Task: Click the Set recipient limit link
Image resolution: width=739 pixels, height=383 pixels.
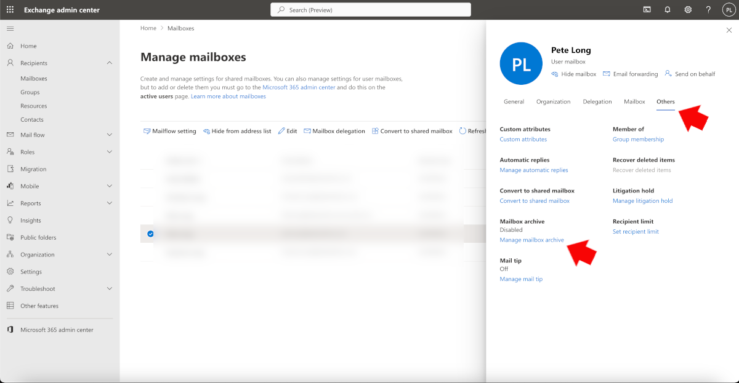Action: pos(636,232)
